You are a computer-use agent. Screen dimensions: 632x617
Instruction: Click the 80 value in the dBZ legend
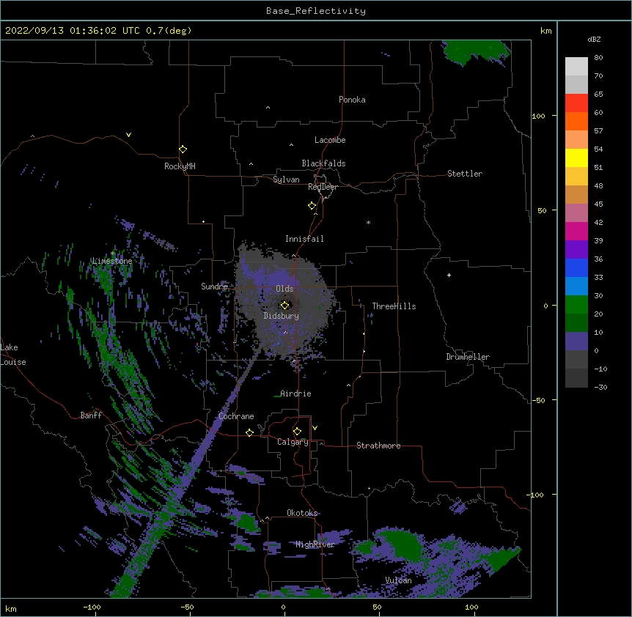598,57
